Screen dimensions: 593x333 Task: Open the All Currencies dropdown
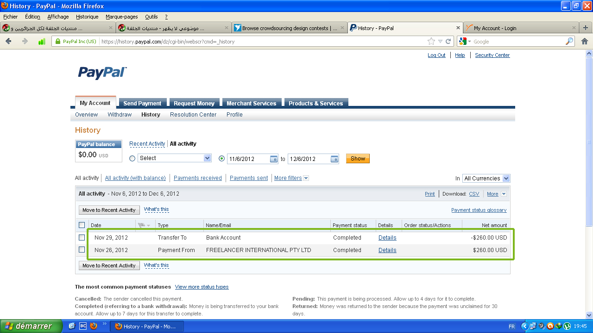[x=486, y=178]
